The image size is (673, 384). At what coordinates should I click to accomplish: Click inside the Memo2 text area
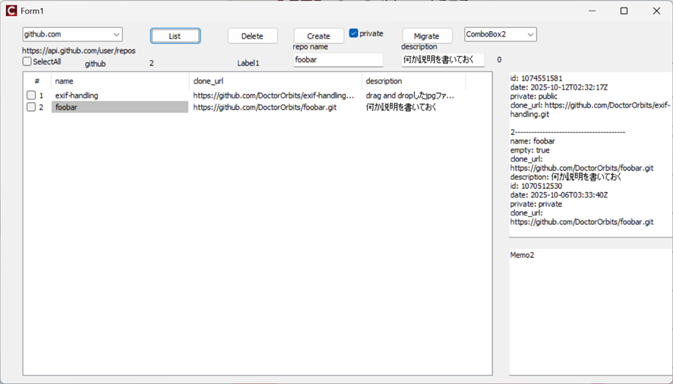click(589, 311)
